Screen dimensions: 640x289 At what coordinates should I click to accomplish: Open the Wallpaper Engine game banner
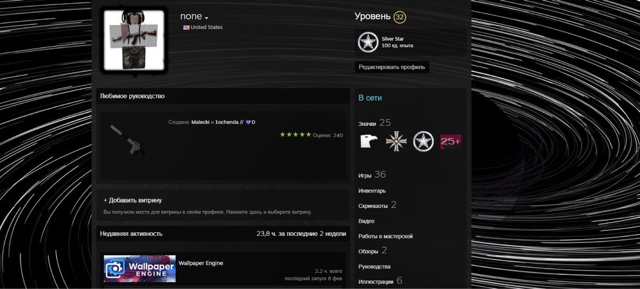click(140, 269)
